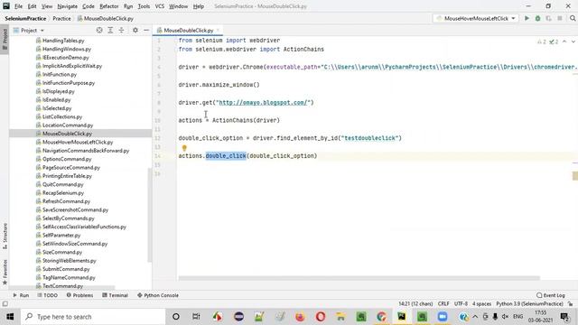The width and height of the screenshot is (578, 325).
Task: Open Python 3.9 interpreter selector
Action: tap(529, 304)
